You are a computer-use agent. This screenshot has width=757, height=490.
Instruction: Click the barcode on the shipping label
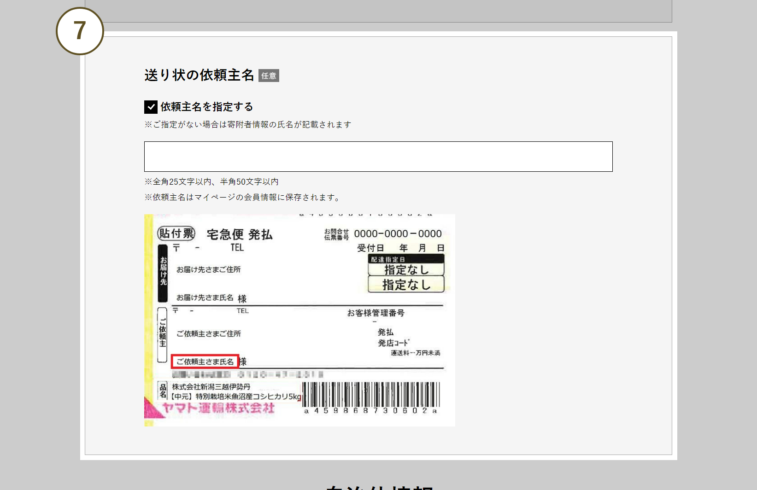(371, 395)
